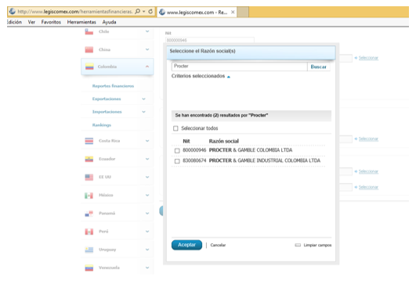Click Limpiar campos link
This screenshot has height=287, width=416.
pyautogui.click(x=317, y=246)
